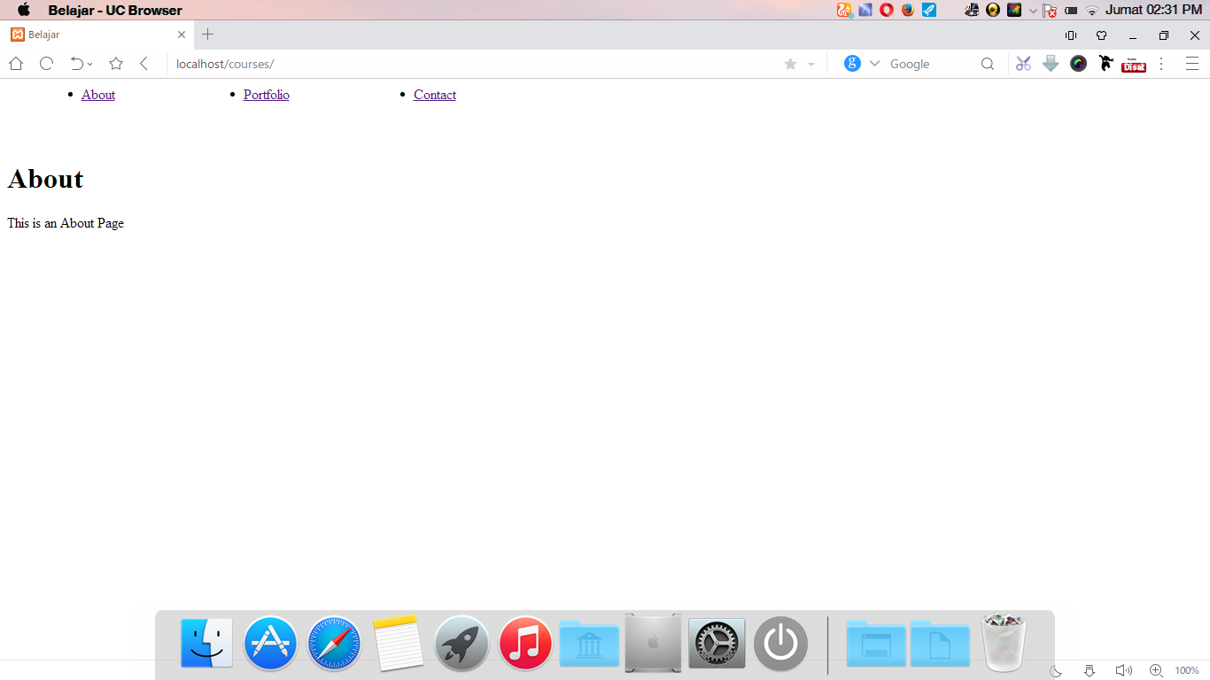This screenshot has height=680, width=1210.
Task: Open Safari from the dock
Action: (334, 644)
